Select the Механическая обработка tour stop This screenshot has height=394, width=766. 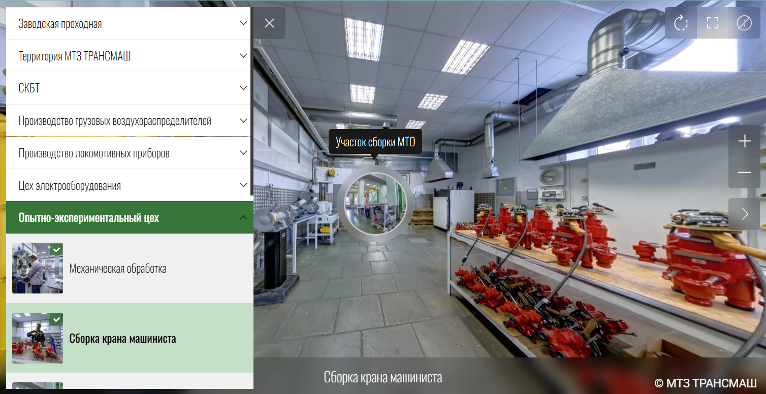119,269
